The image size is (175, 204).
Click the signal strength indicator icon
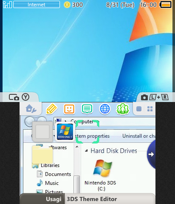tap(7, 5)
